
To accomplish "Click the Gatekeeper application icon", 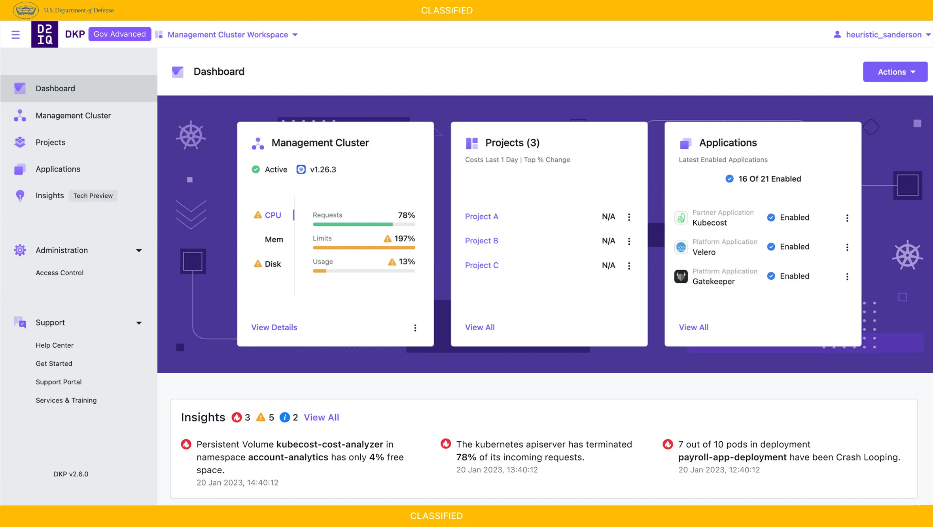I will 681,276.
